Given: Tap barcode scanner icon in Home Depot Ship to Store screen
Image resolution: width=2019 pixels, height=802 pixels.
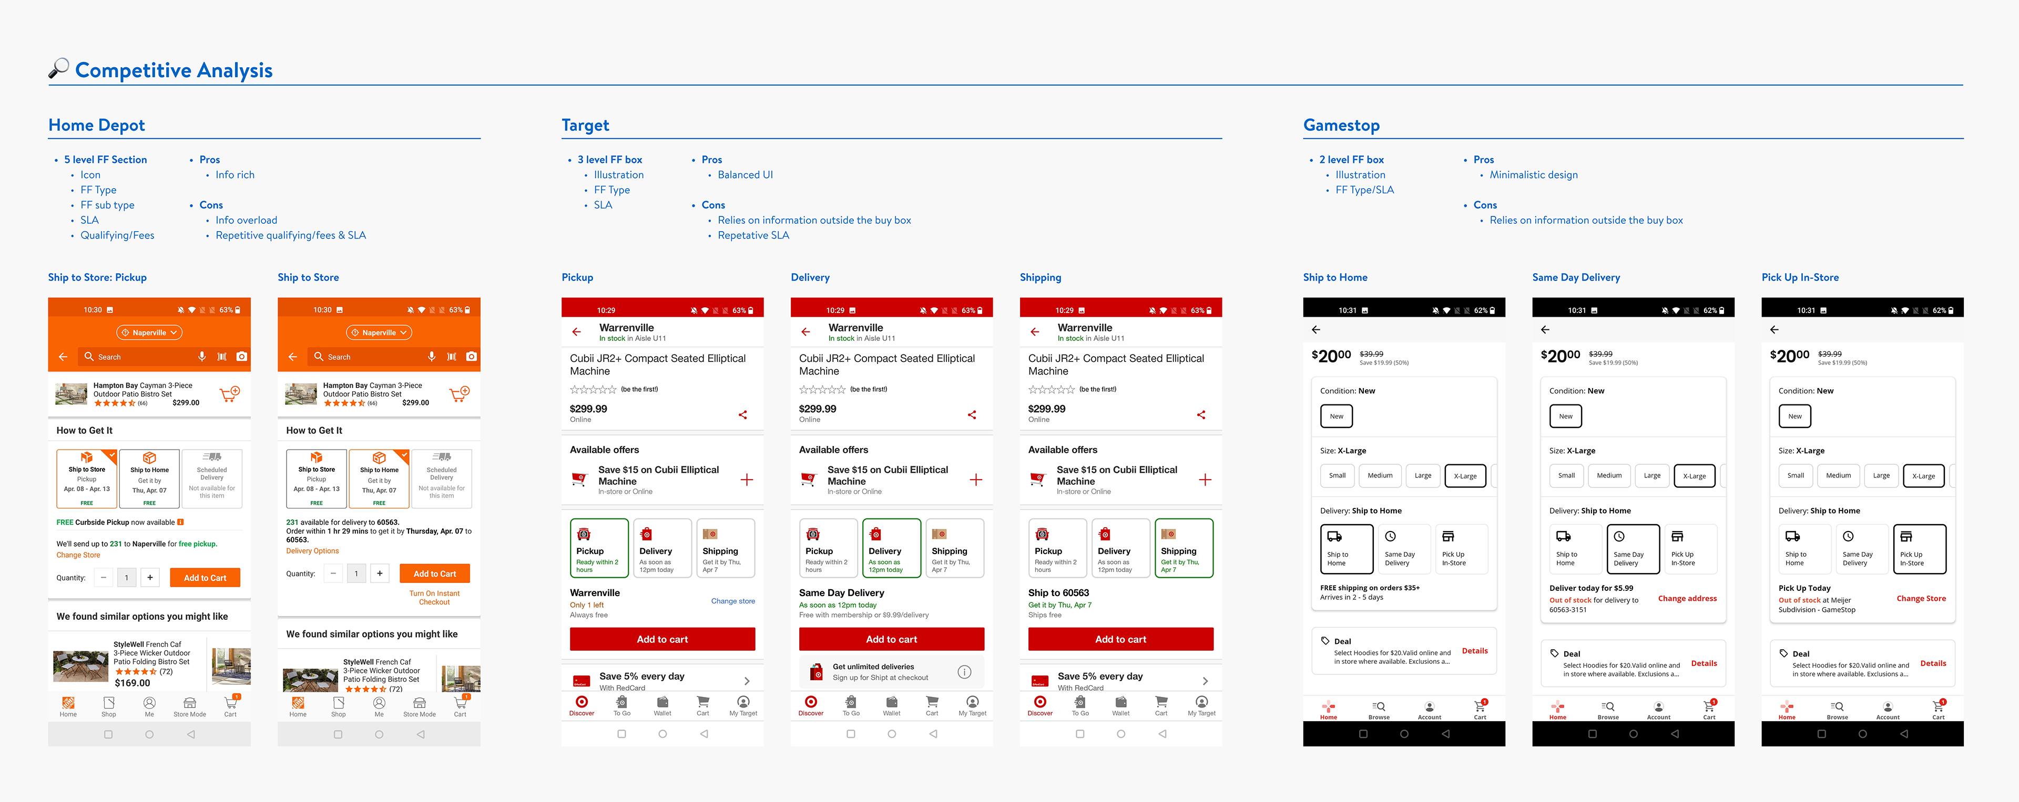Looking at the screenshot, I should 452,357.
